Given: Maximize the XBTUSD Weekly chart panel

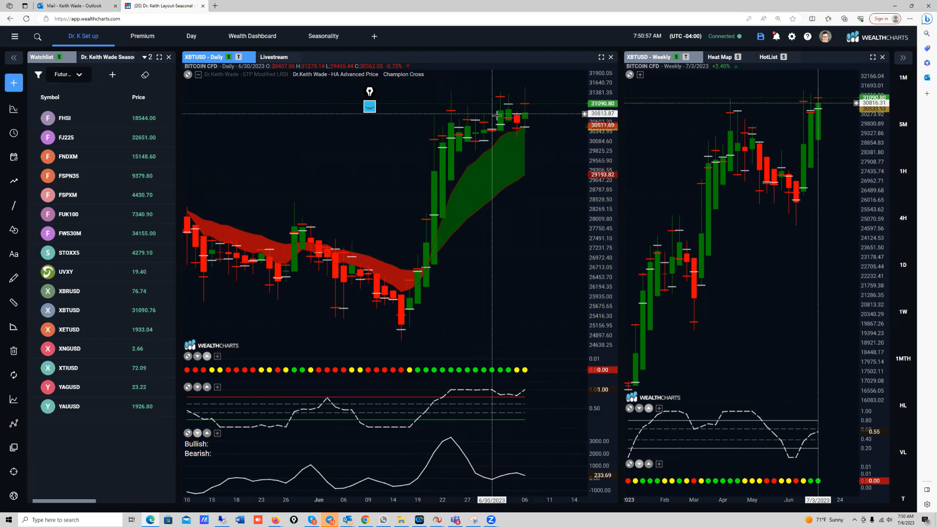Looking at the screenshot, I should pyautogui.click(x=873, y=57).
